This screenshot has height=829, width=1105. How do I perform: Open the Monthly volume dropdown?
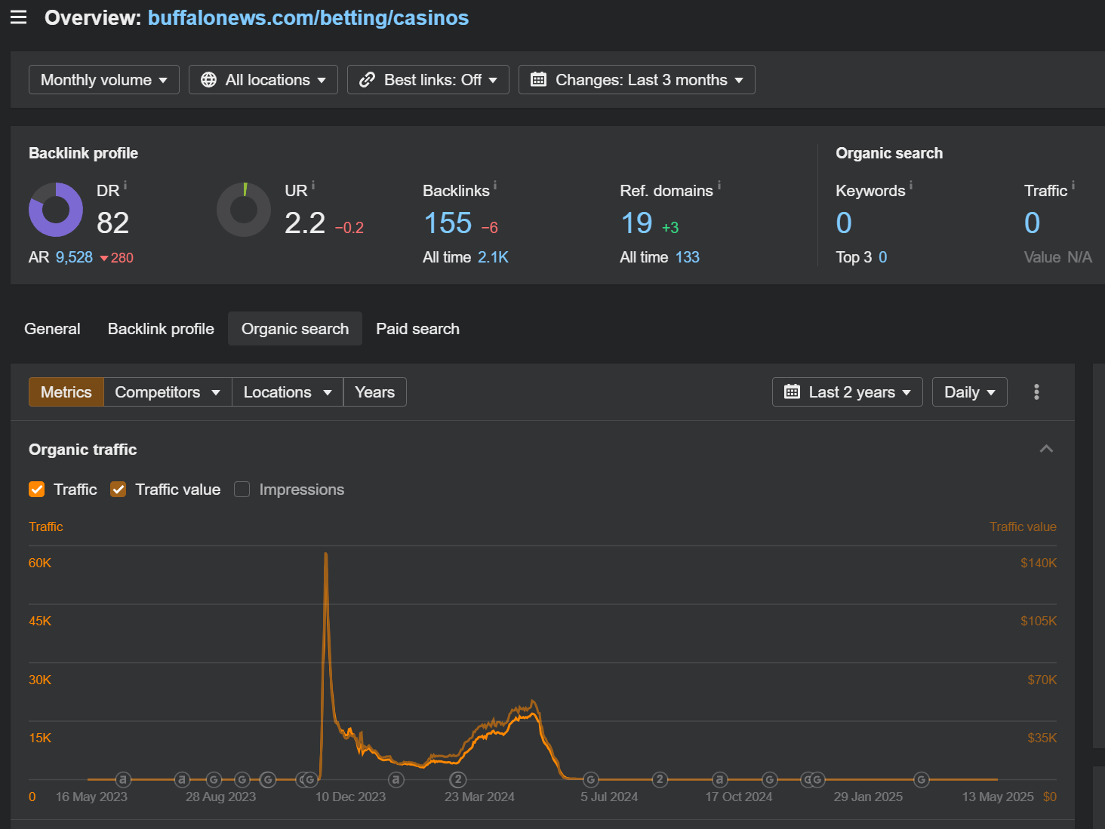pyautogui.click(x=104, y=80)
